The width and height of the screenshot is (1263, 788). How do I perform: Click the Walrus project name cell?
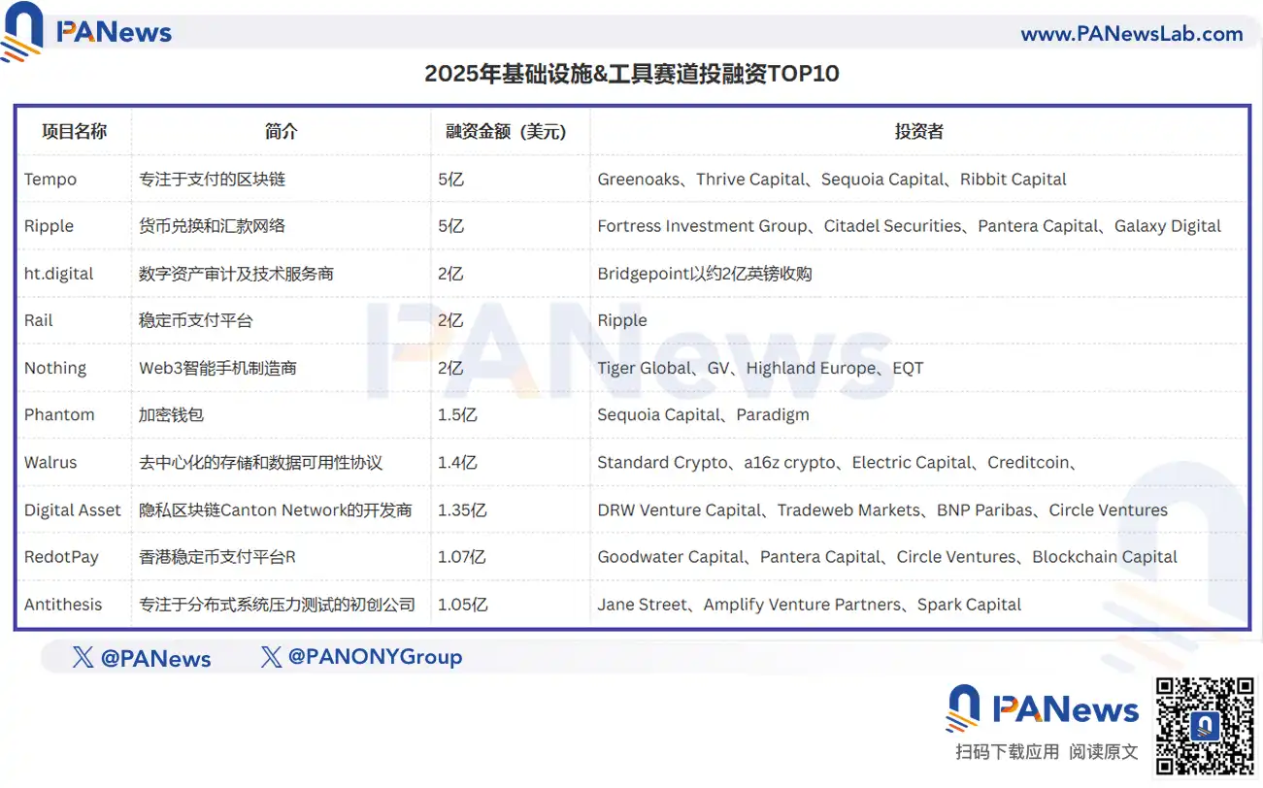tap(50, 463)
